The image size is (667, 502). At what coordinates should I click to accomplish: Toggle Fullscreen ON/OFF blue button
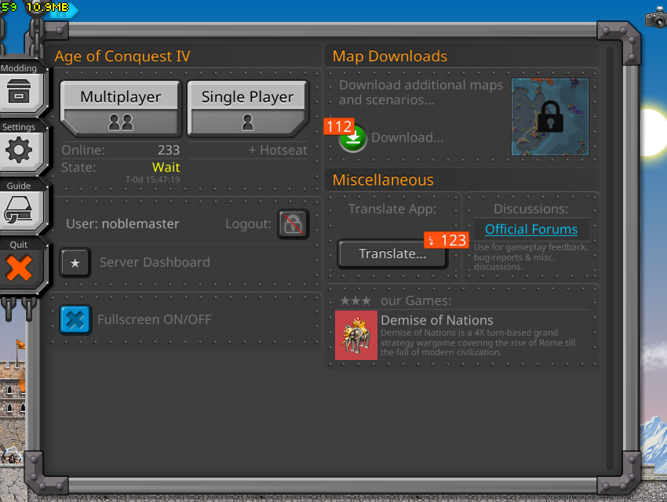click(76, 320)
